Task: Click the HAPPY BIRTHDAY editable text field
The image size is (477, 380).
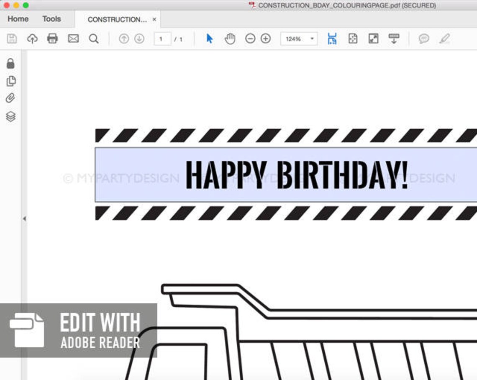Action: point(286,175)
